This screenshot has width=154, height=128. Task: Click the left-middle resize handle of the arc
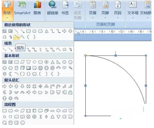click(85, 86)
